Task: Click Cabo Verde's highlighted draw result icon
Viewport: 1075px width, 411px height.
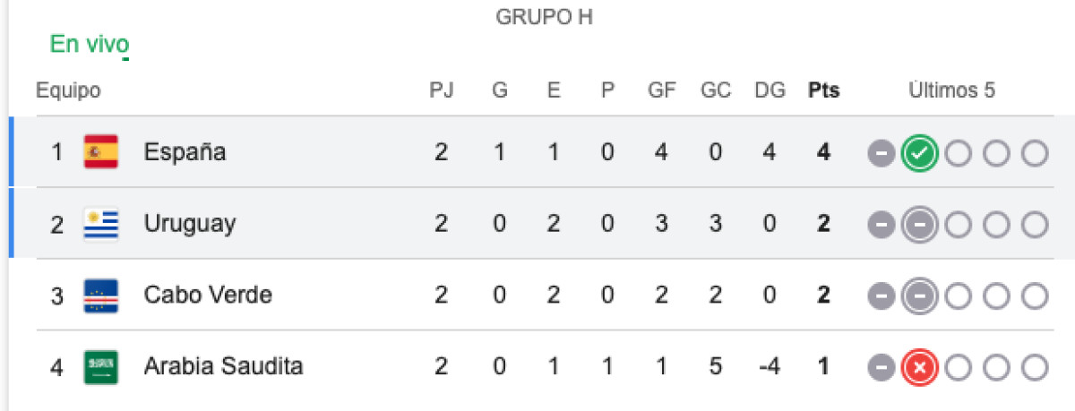Action: tap(920, 295)
